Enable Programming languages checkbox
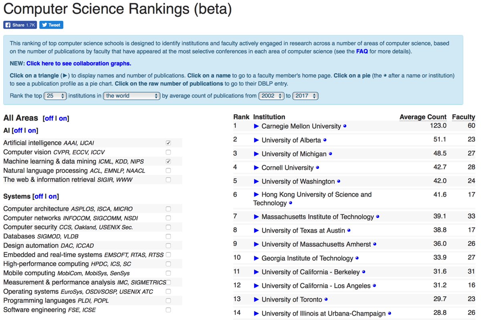 pos(168,301)
